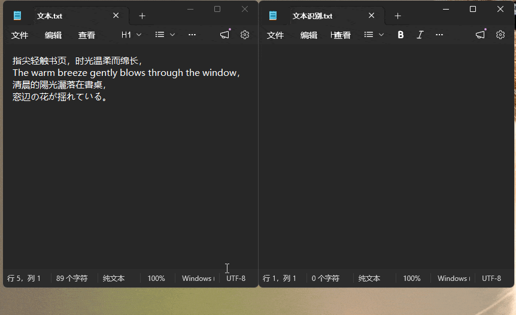Click the line 指尖轻触书页，时光温柔而绵长，
This screenshot has width=516, height=315.
78,61
